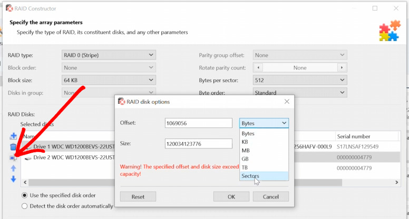Click RAID Constructor app icon in title bar
Screen dimensions: 409x219
tap(9, 8)
